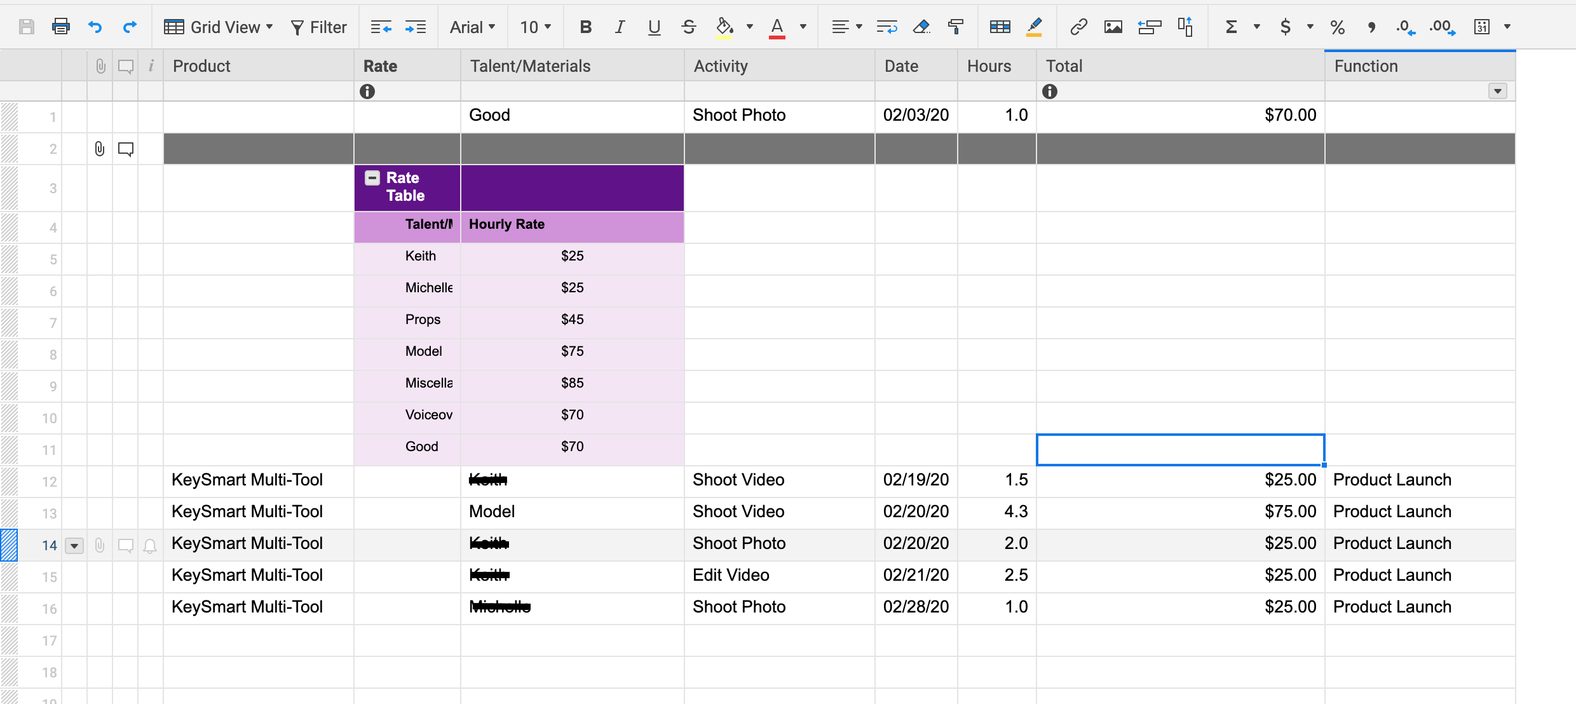Screen dimensions: 1576x704
Task: Toggle Bold formatting
Action: [586, 27]
